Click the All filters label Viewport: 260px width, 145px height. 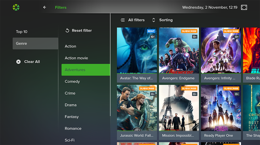tap(136, 20)
